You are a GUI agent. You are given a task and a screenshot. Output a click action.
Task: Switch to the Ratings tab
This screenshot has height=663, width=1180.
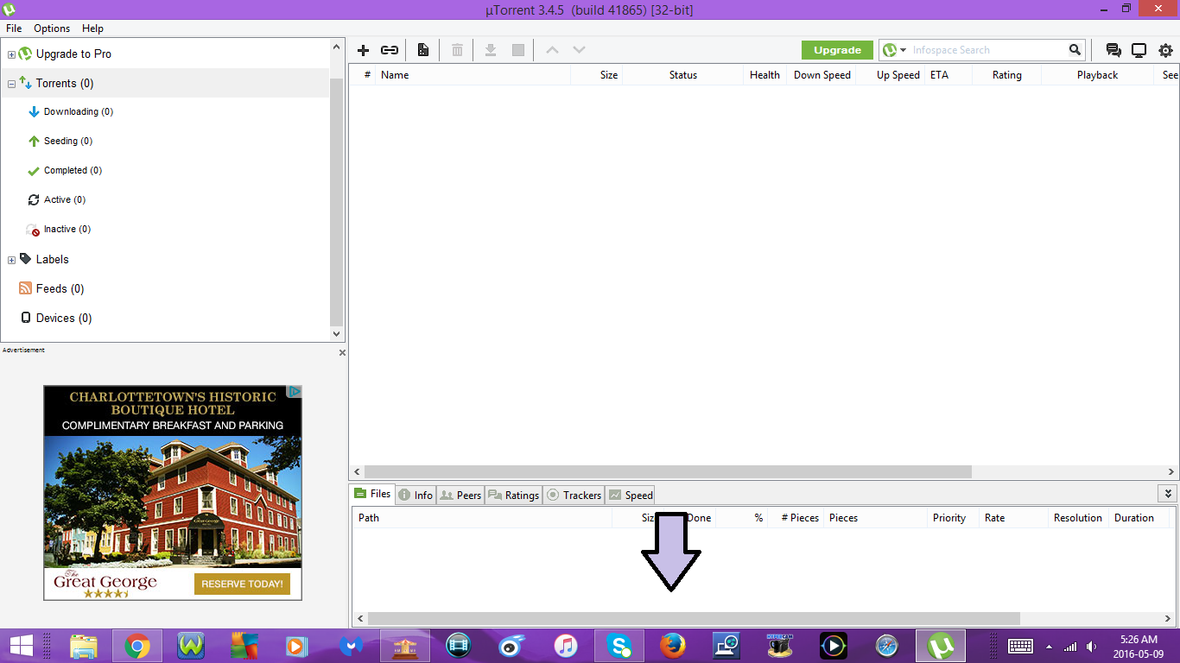click(513, 495)
